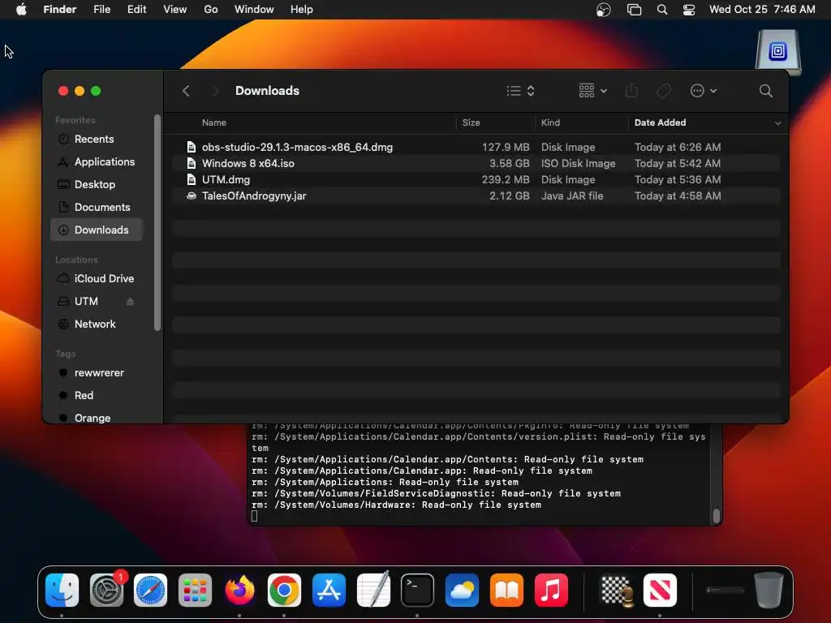
Task: Select Downloads in the sidebar
Action: (x=97, y=230)
